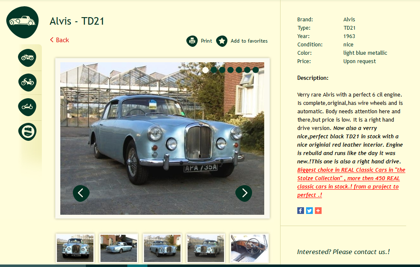The image size is (420, 267).
Task: Click the printer icon
Action: tap(192, 41)
